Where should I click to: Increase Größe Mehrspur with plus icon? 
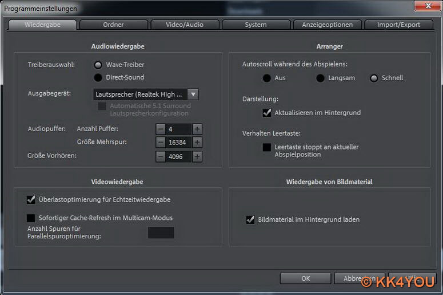(197, 143)
